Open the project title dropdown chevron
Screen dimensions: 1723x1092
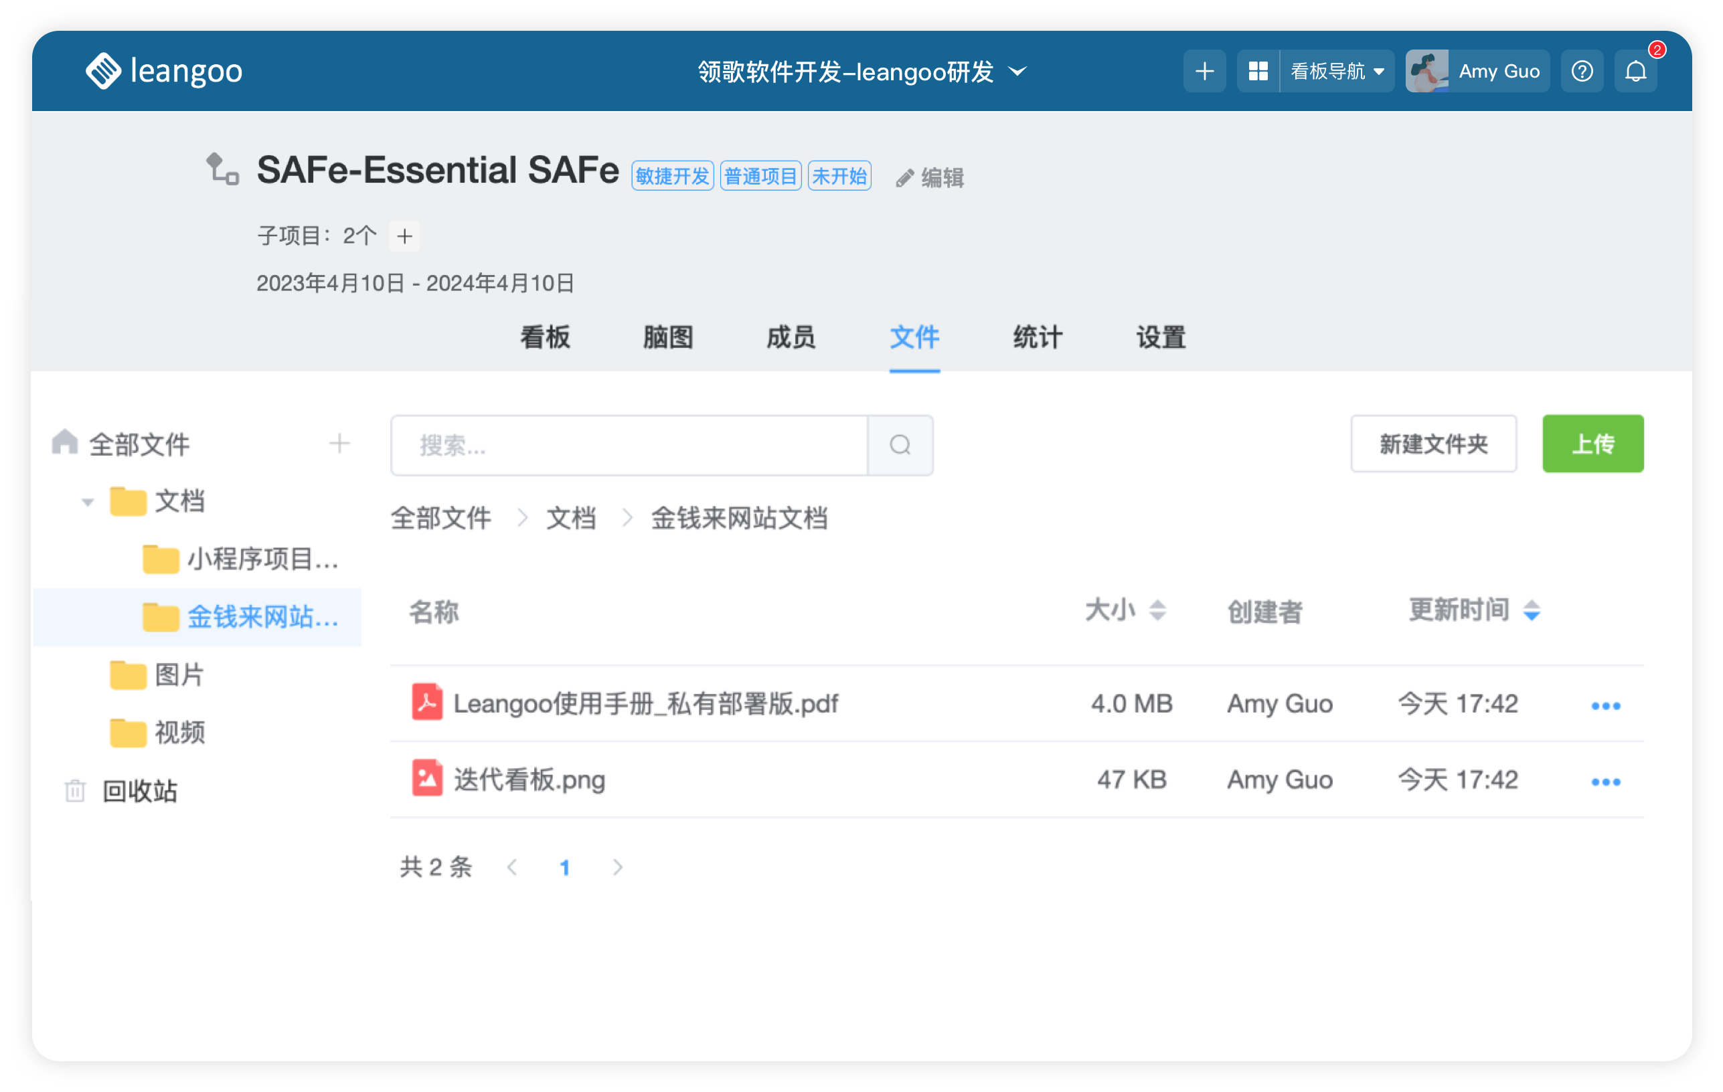[x=1017, y=72]
